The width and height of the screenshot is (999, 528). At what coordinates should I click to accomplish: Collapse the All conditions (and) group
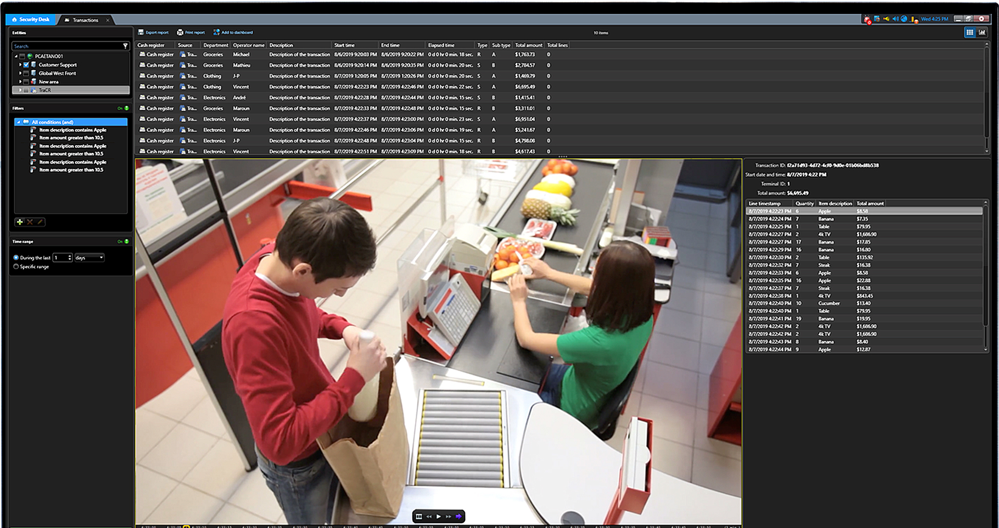coord(19,122)
